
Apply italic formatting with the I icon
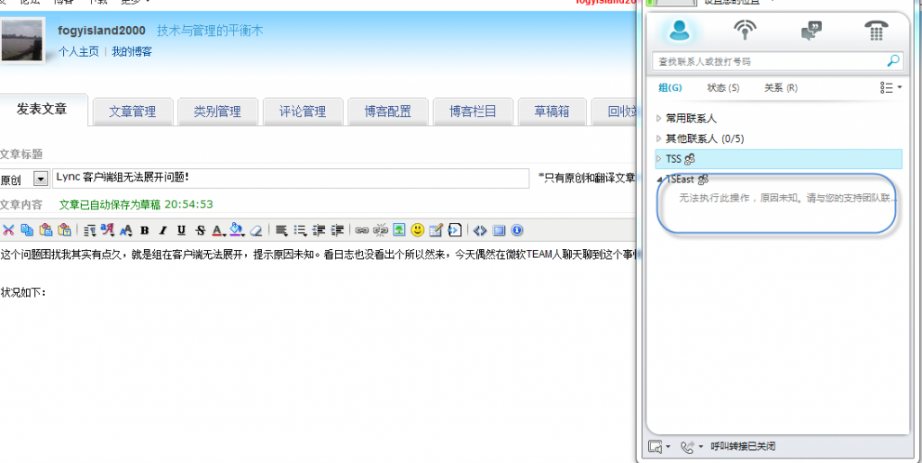tap(163, 230)
